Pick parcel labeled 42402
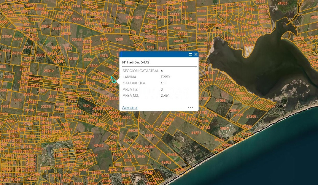The image size is (318, 185). coord(166,162)
